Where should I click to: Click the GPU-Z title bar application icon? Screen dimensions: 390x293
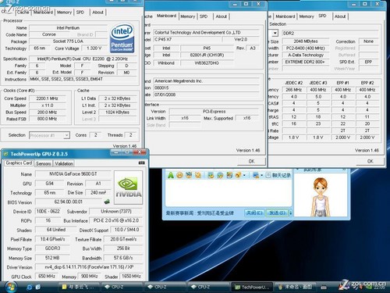point(5,154)
